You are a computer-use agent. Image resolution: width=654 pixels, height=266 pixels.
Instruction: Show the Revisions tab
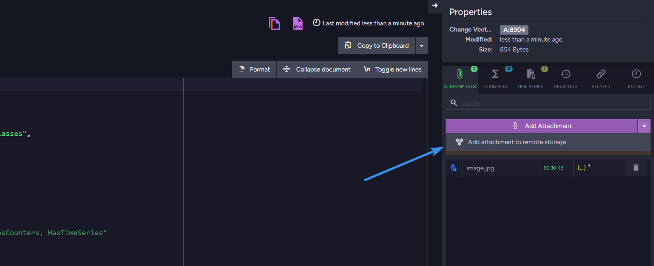coord(565,78)
